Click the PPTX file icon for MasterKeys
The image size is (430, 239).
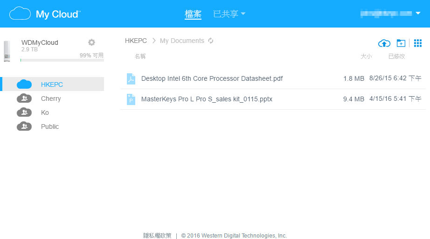pos(131,99)
